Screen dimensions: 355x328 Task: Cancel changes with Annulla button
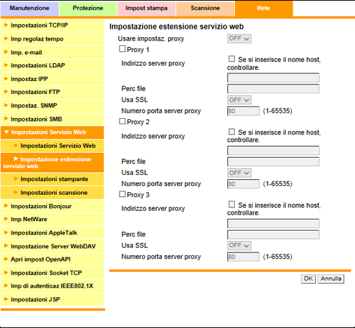pyautogui.click(x=331, y=279)
